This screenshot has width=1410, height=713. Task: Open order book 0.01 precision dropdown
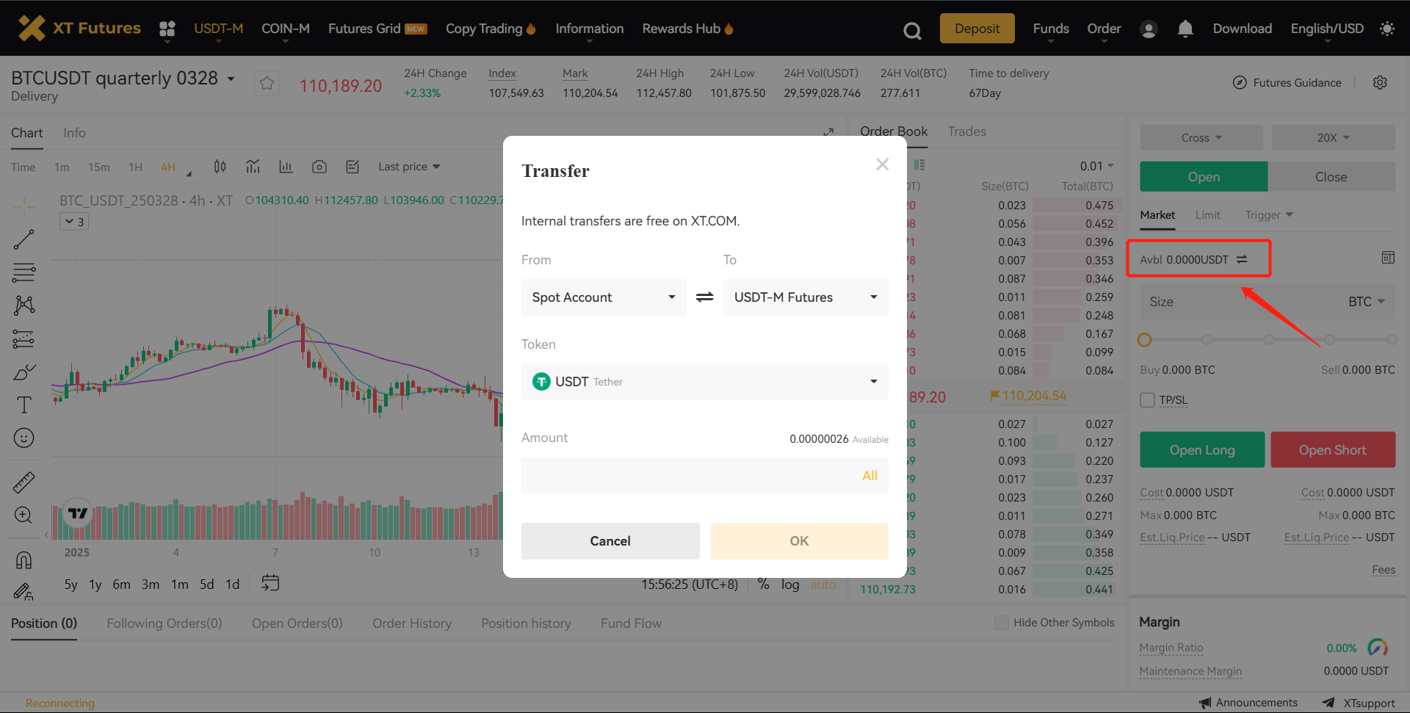(x=1096, y=166)
